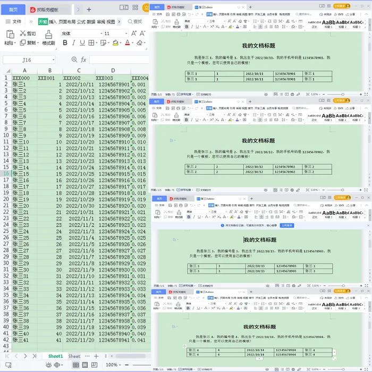Click the window grid layout icon atop the spreadsheet
The width and height of the screenshot is (372, 372).
tap(135, 7)
